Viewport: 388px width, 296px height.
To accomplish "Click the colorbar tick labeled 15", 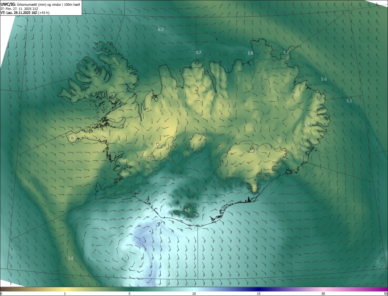I will [259, 294].
